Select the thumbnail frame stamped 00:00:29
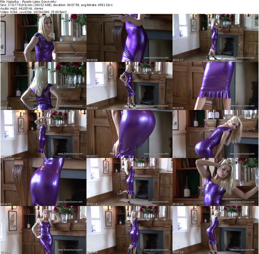 [43, 38]
